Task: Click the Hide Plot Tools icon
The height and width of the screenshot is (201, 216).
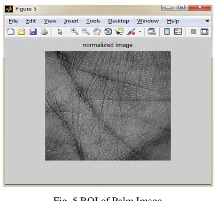Action: point(194,32)
